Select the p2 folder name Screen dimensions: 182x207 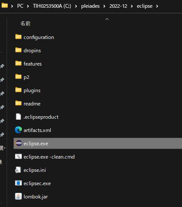coord(27,77)
